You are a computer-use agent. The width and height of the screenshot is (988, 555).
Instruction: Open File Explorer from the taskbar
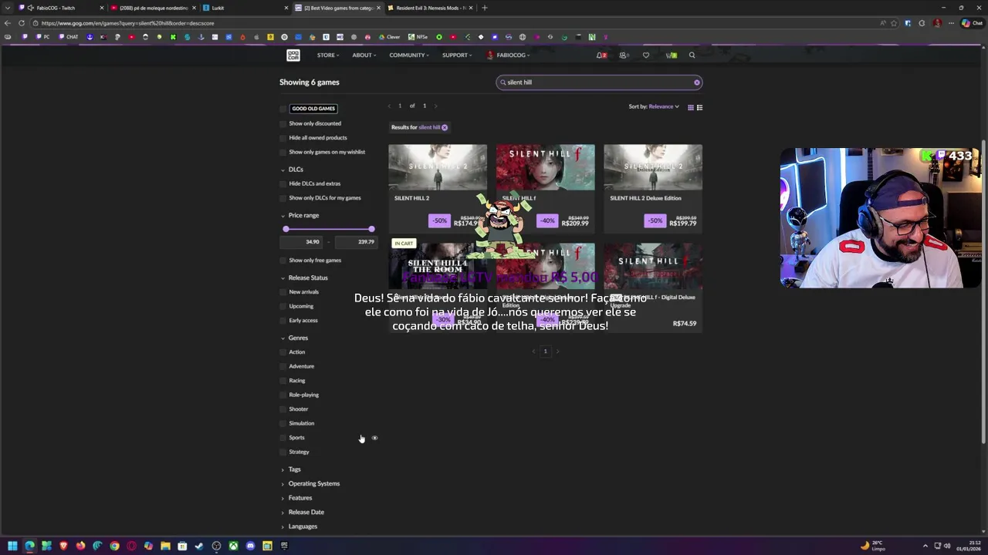click(x=165, y=546)
